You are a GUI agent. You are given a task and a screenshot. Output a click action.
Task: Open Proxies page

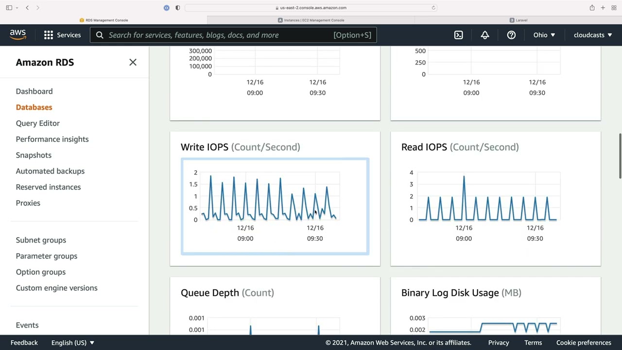pos(28,203)
